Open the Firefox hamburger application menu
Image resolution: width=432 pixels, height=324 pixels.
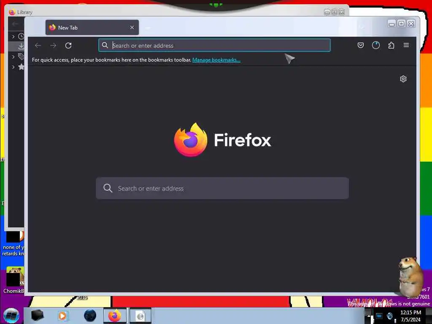tap(406, 45)
